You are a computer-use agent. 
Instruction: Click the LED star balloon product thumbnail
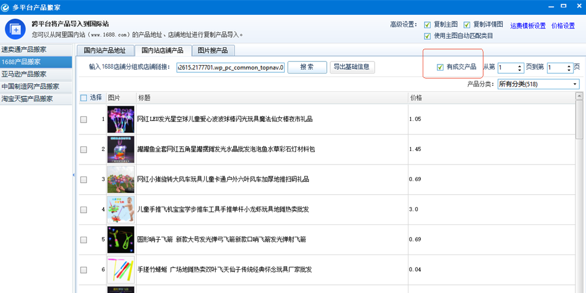[x=121, y=119]
